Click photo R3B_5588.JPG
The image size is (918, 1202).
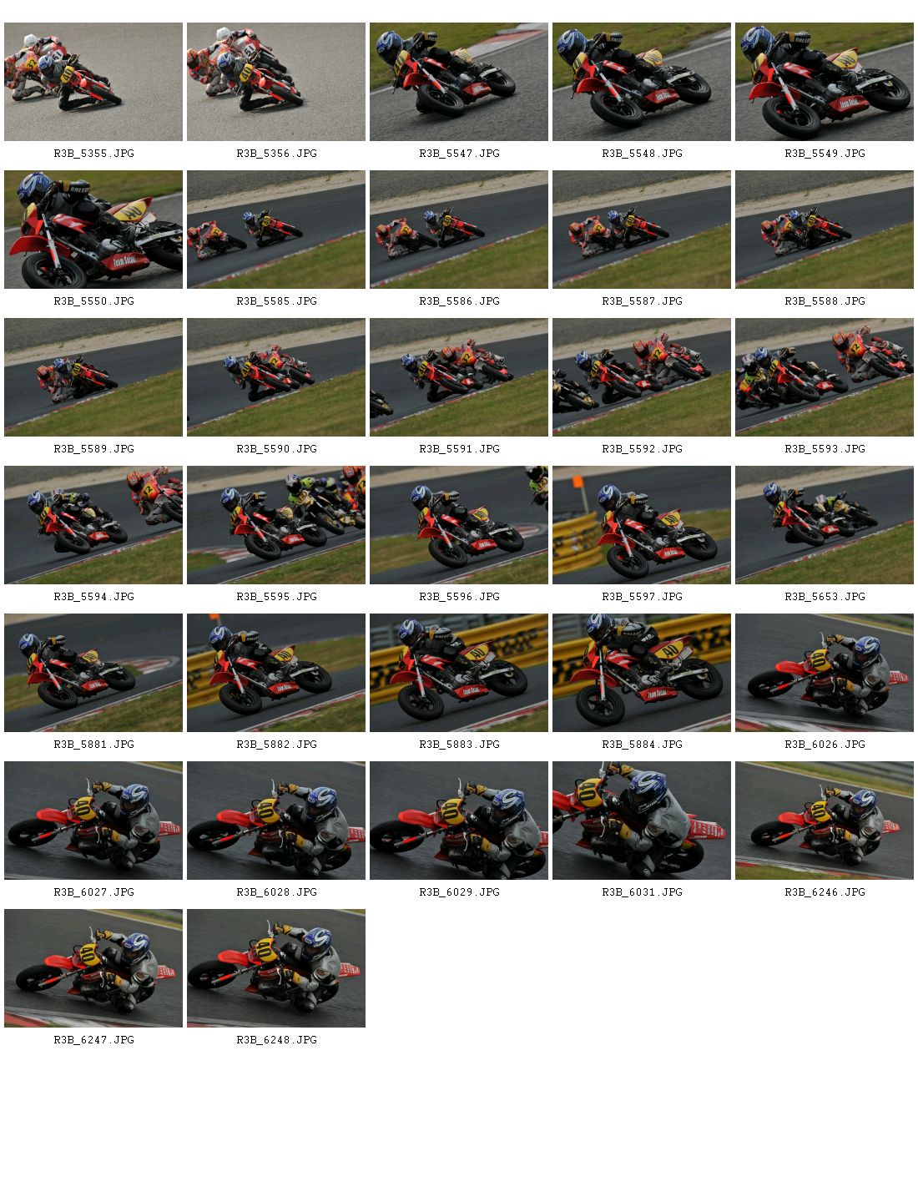click(825, 230)
